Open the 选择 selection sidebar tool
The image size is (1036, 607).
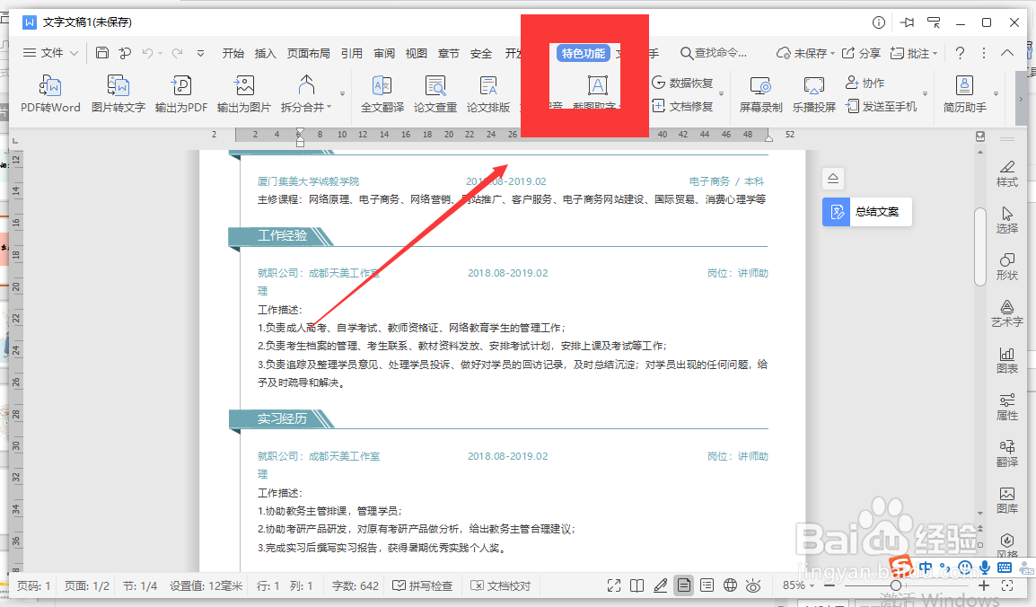pos(1007,220)
